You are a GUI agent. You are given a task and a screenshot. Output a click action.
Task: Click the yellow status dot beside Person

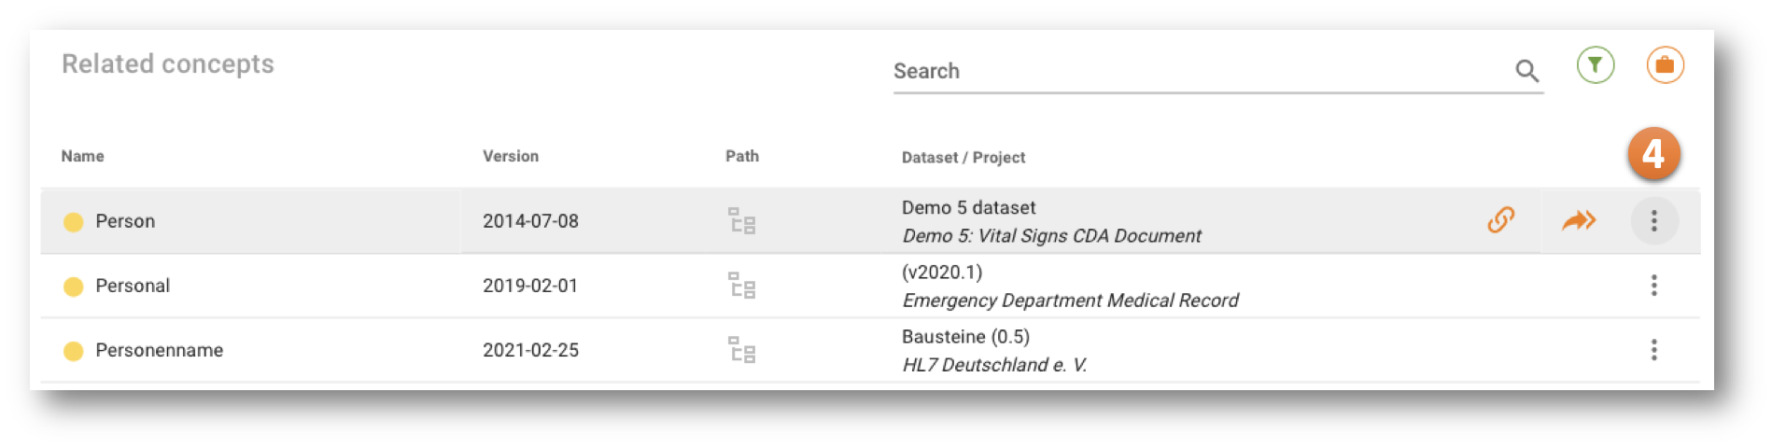pos(73,222)
